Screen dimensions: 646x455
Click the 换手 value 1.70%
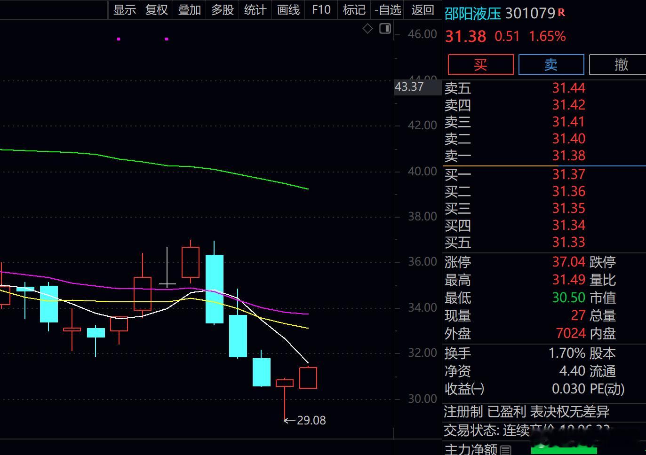pyautogui.click(x=566, y=353)
